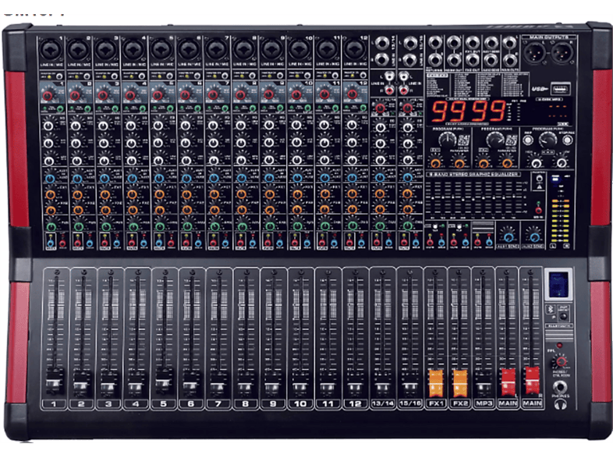
Task: Click the USB port socket
Action: click(x=561, y=89)
